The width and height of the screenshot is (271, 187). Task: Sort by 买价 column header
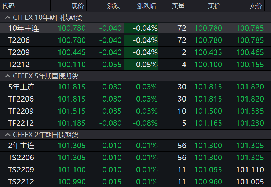coord(214,6)
